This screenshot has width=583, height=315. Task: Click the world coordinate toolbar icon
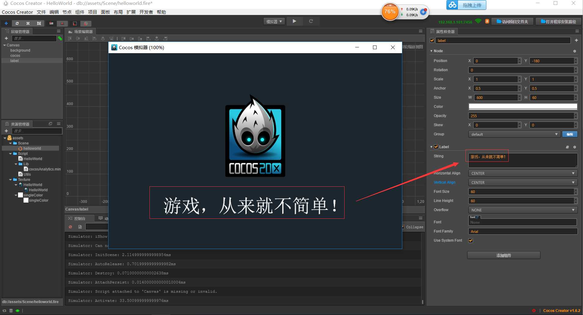(x=86, y=23)
